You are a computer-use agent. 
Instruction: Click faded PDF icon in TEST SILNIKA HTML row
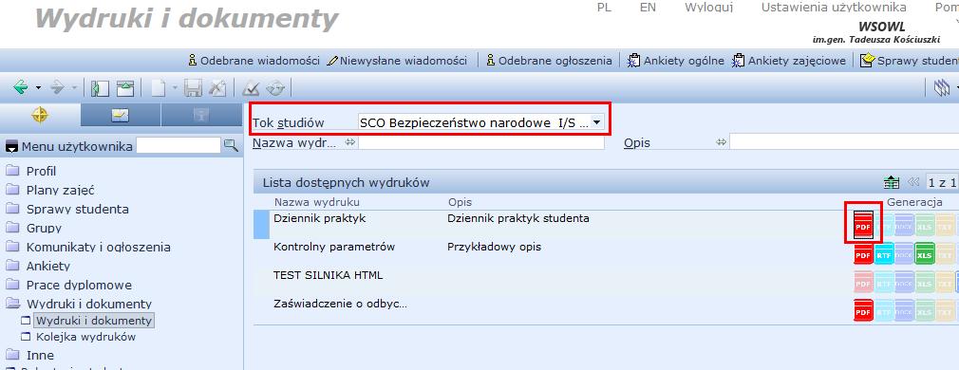pos(863,283)
